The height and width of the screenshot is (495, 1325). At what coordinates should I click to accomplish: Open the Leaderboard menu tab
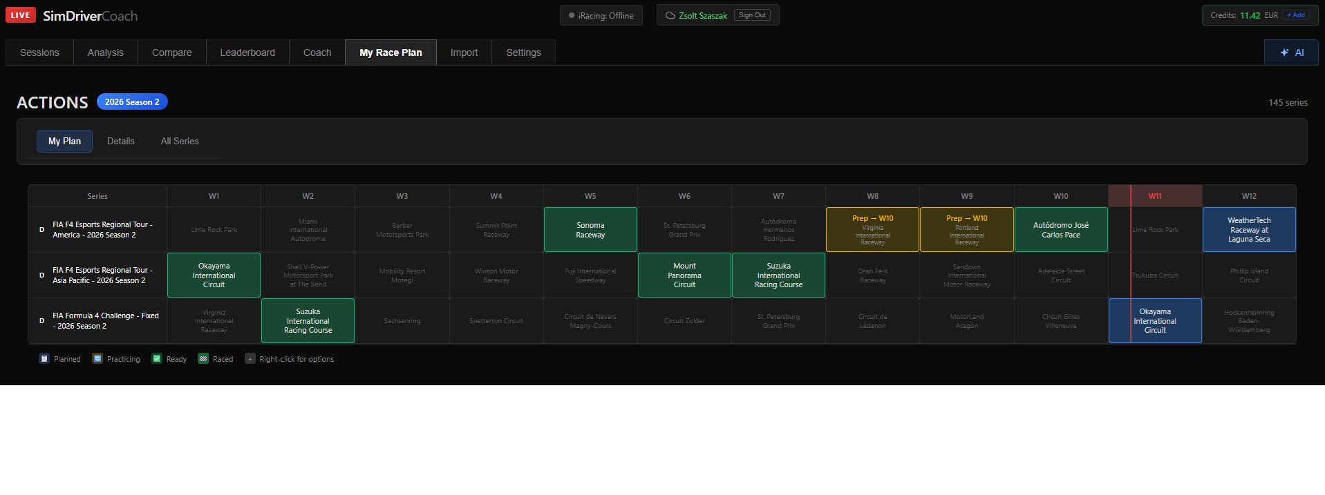click(247, 52)
